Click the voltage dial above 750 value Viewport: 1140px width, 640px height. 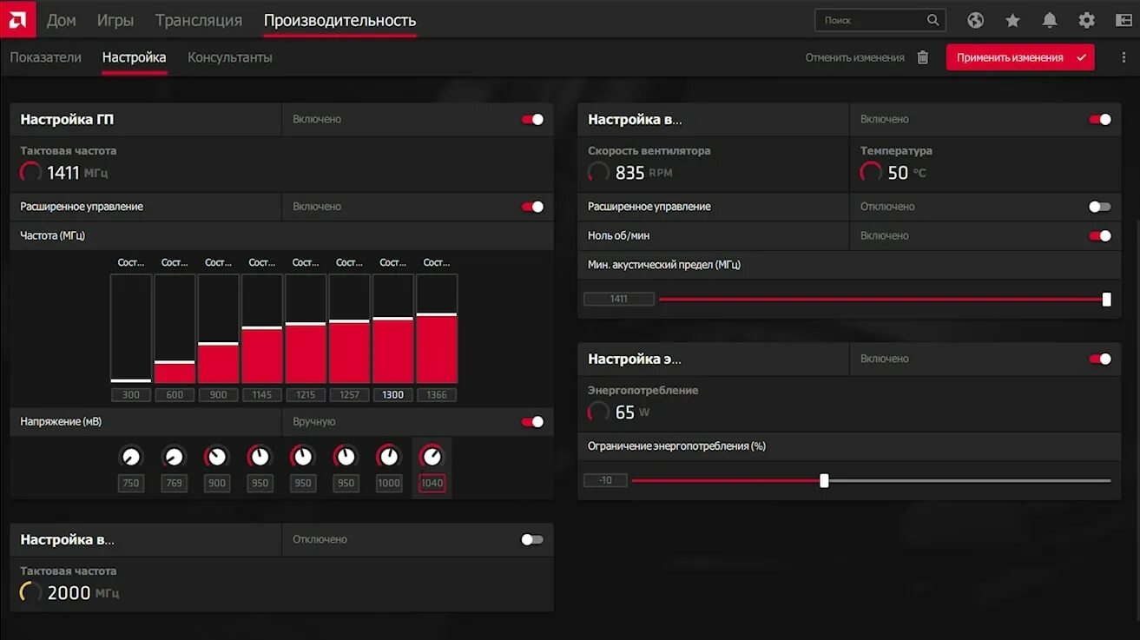[130, 456]
